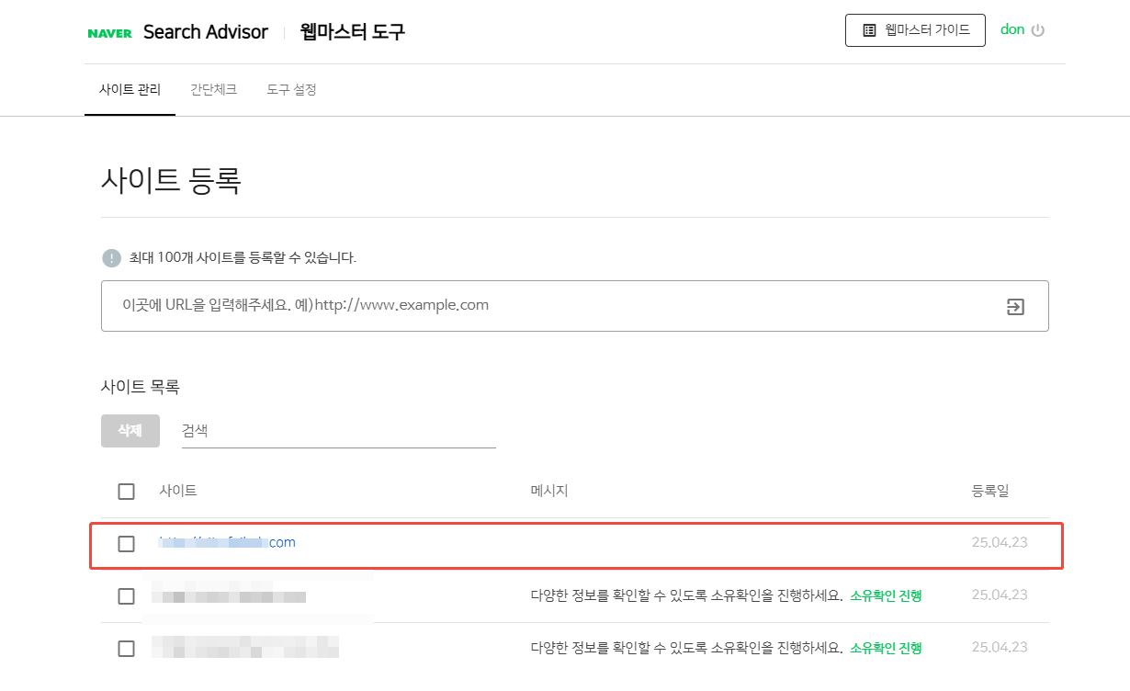Click the info icon beside 최대 100개 notice
The width and height of the screenshot is (1130, 691).
(x=111, y=258)
